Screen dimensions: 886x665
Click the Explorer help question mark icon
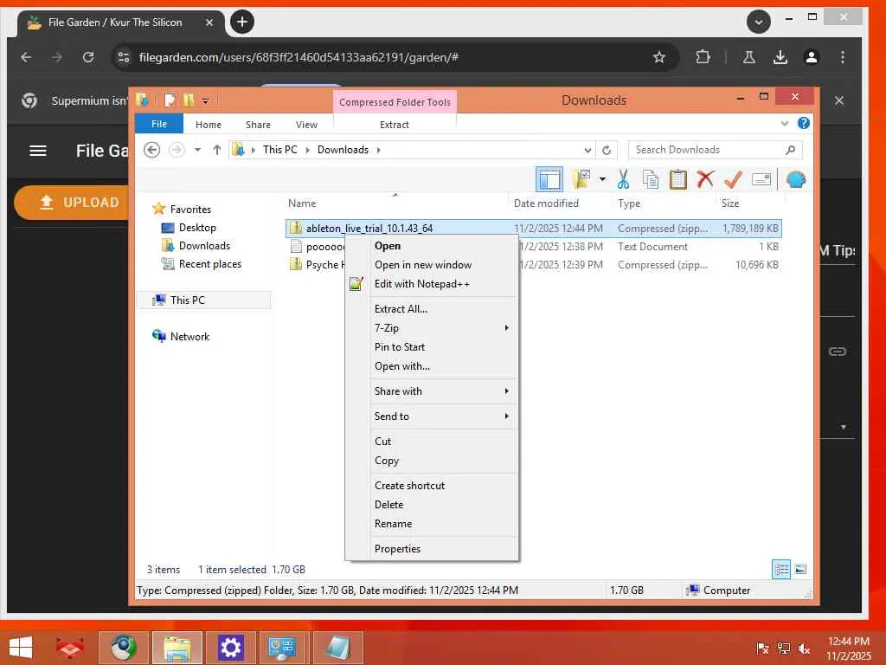[x=804, y=123]
